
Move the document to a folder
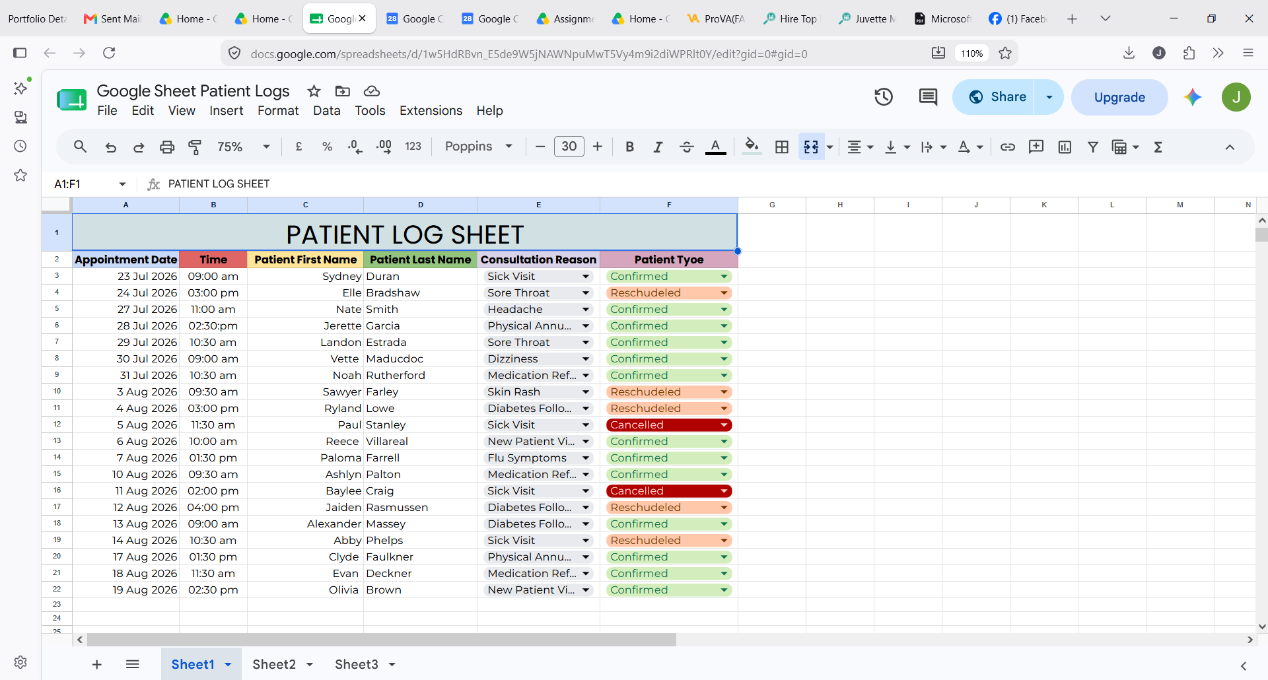coord(343,91)
